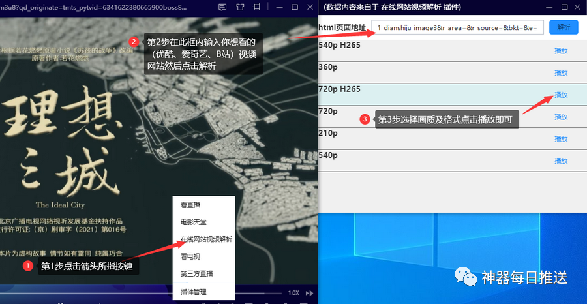Click the video progress bar

pyautogui.click(x=141, y=293)
